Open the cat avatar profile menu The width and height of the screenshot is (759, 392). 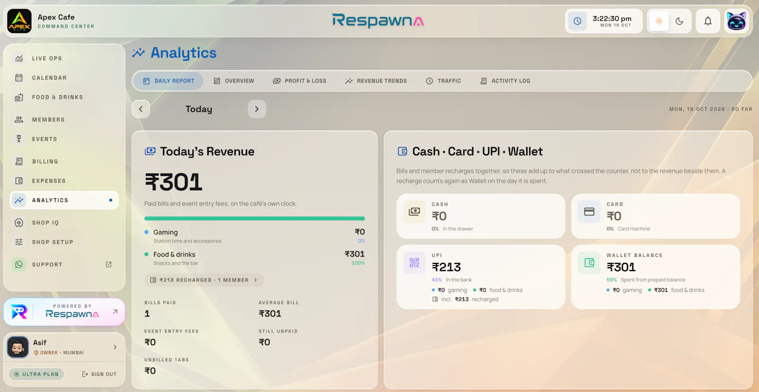(736, 21)
